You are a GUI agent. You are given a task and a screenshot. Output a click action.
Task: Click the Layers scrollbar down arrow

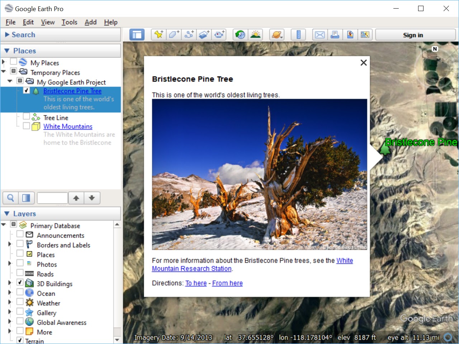click(x=117, y=340)
